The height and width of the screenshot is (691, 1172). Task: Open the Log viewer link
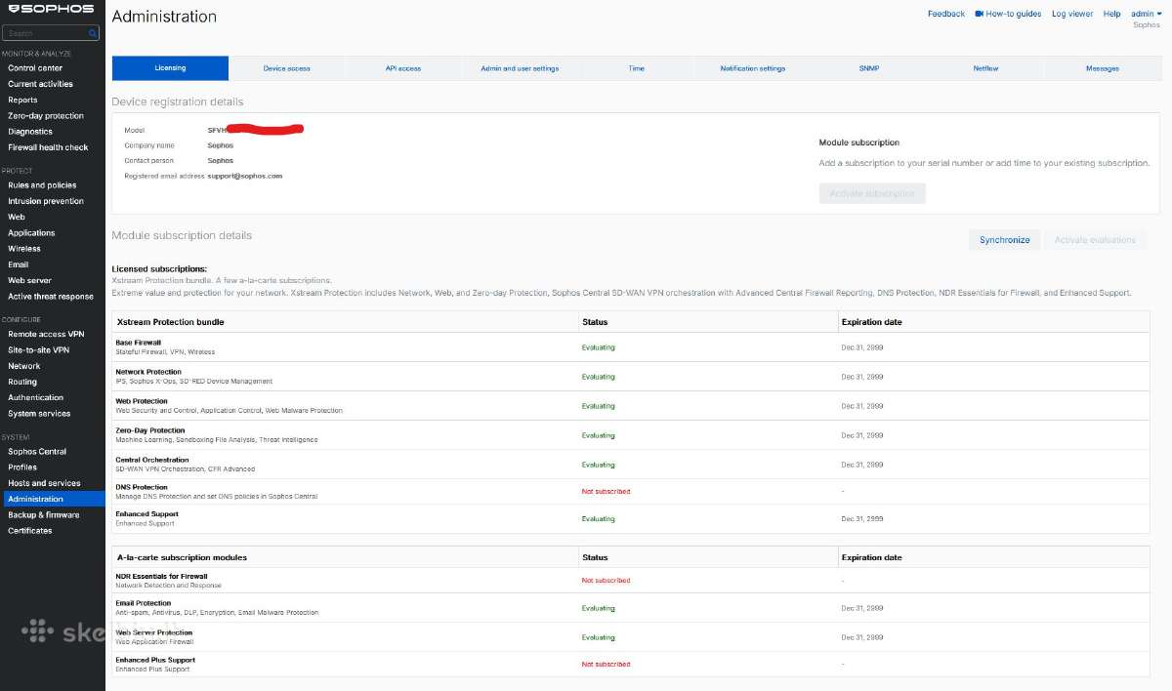click(1072, 14)
